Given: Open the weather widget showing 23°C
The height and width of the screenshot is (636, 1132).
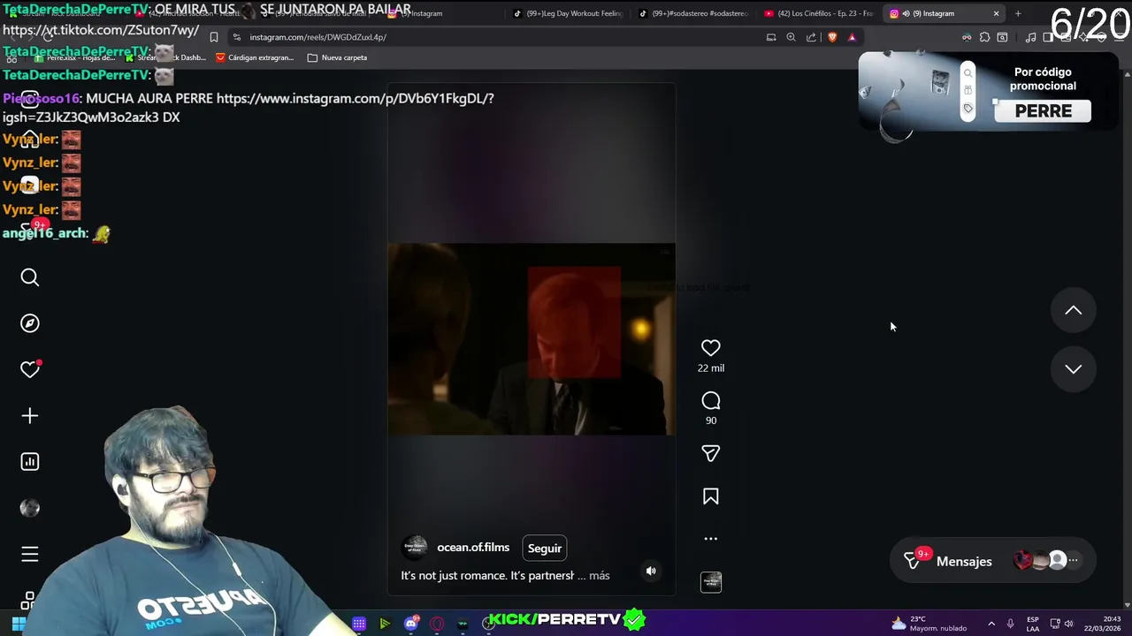Looking at the screenshot, I should coord(929,624).
